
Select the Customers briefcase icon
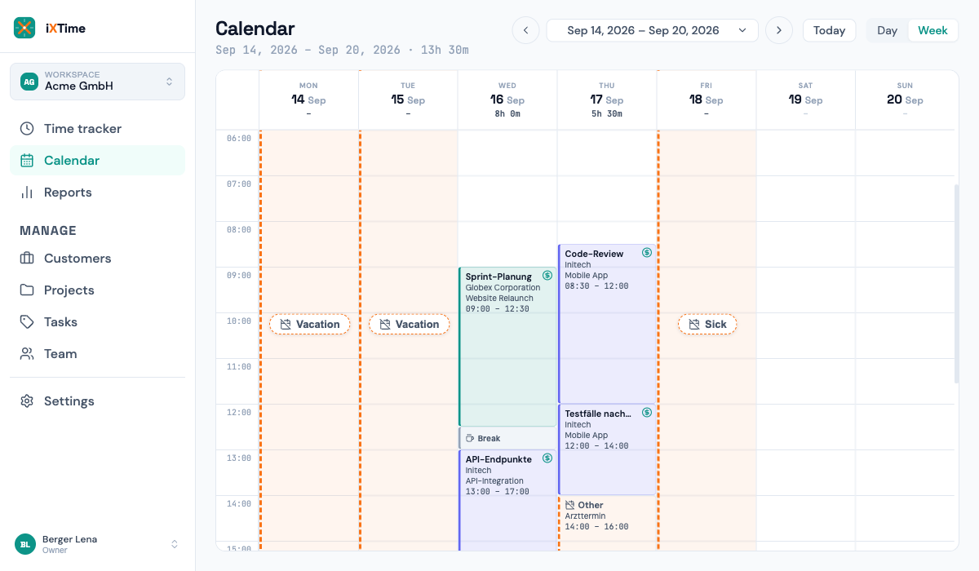[x=27, y=259]
